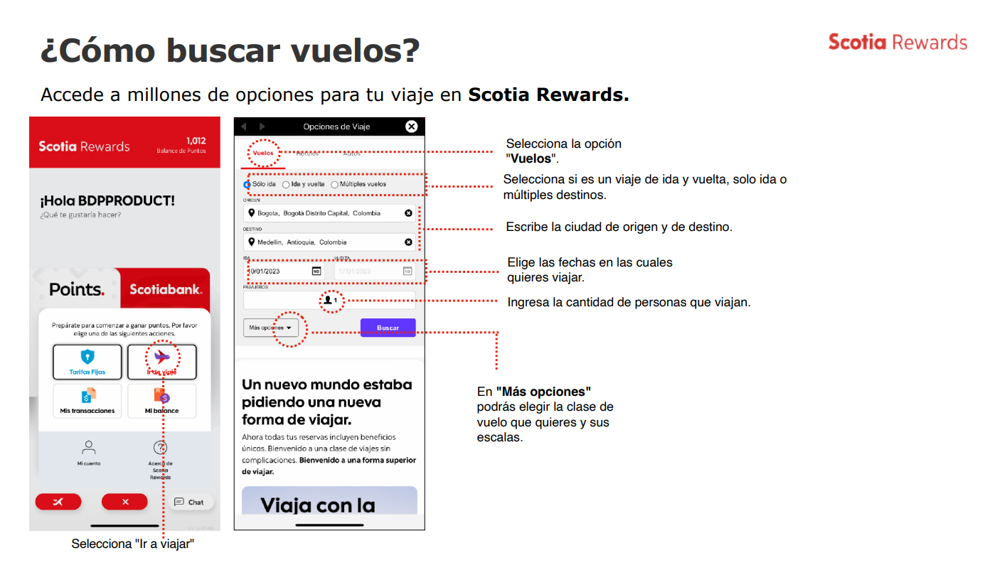Tap the Tarifas Fijas shield icon
This screenshot has width=1007, height=565.
coord(87,357)
